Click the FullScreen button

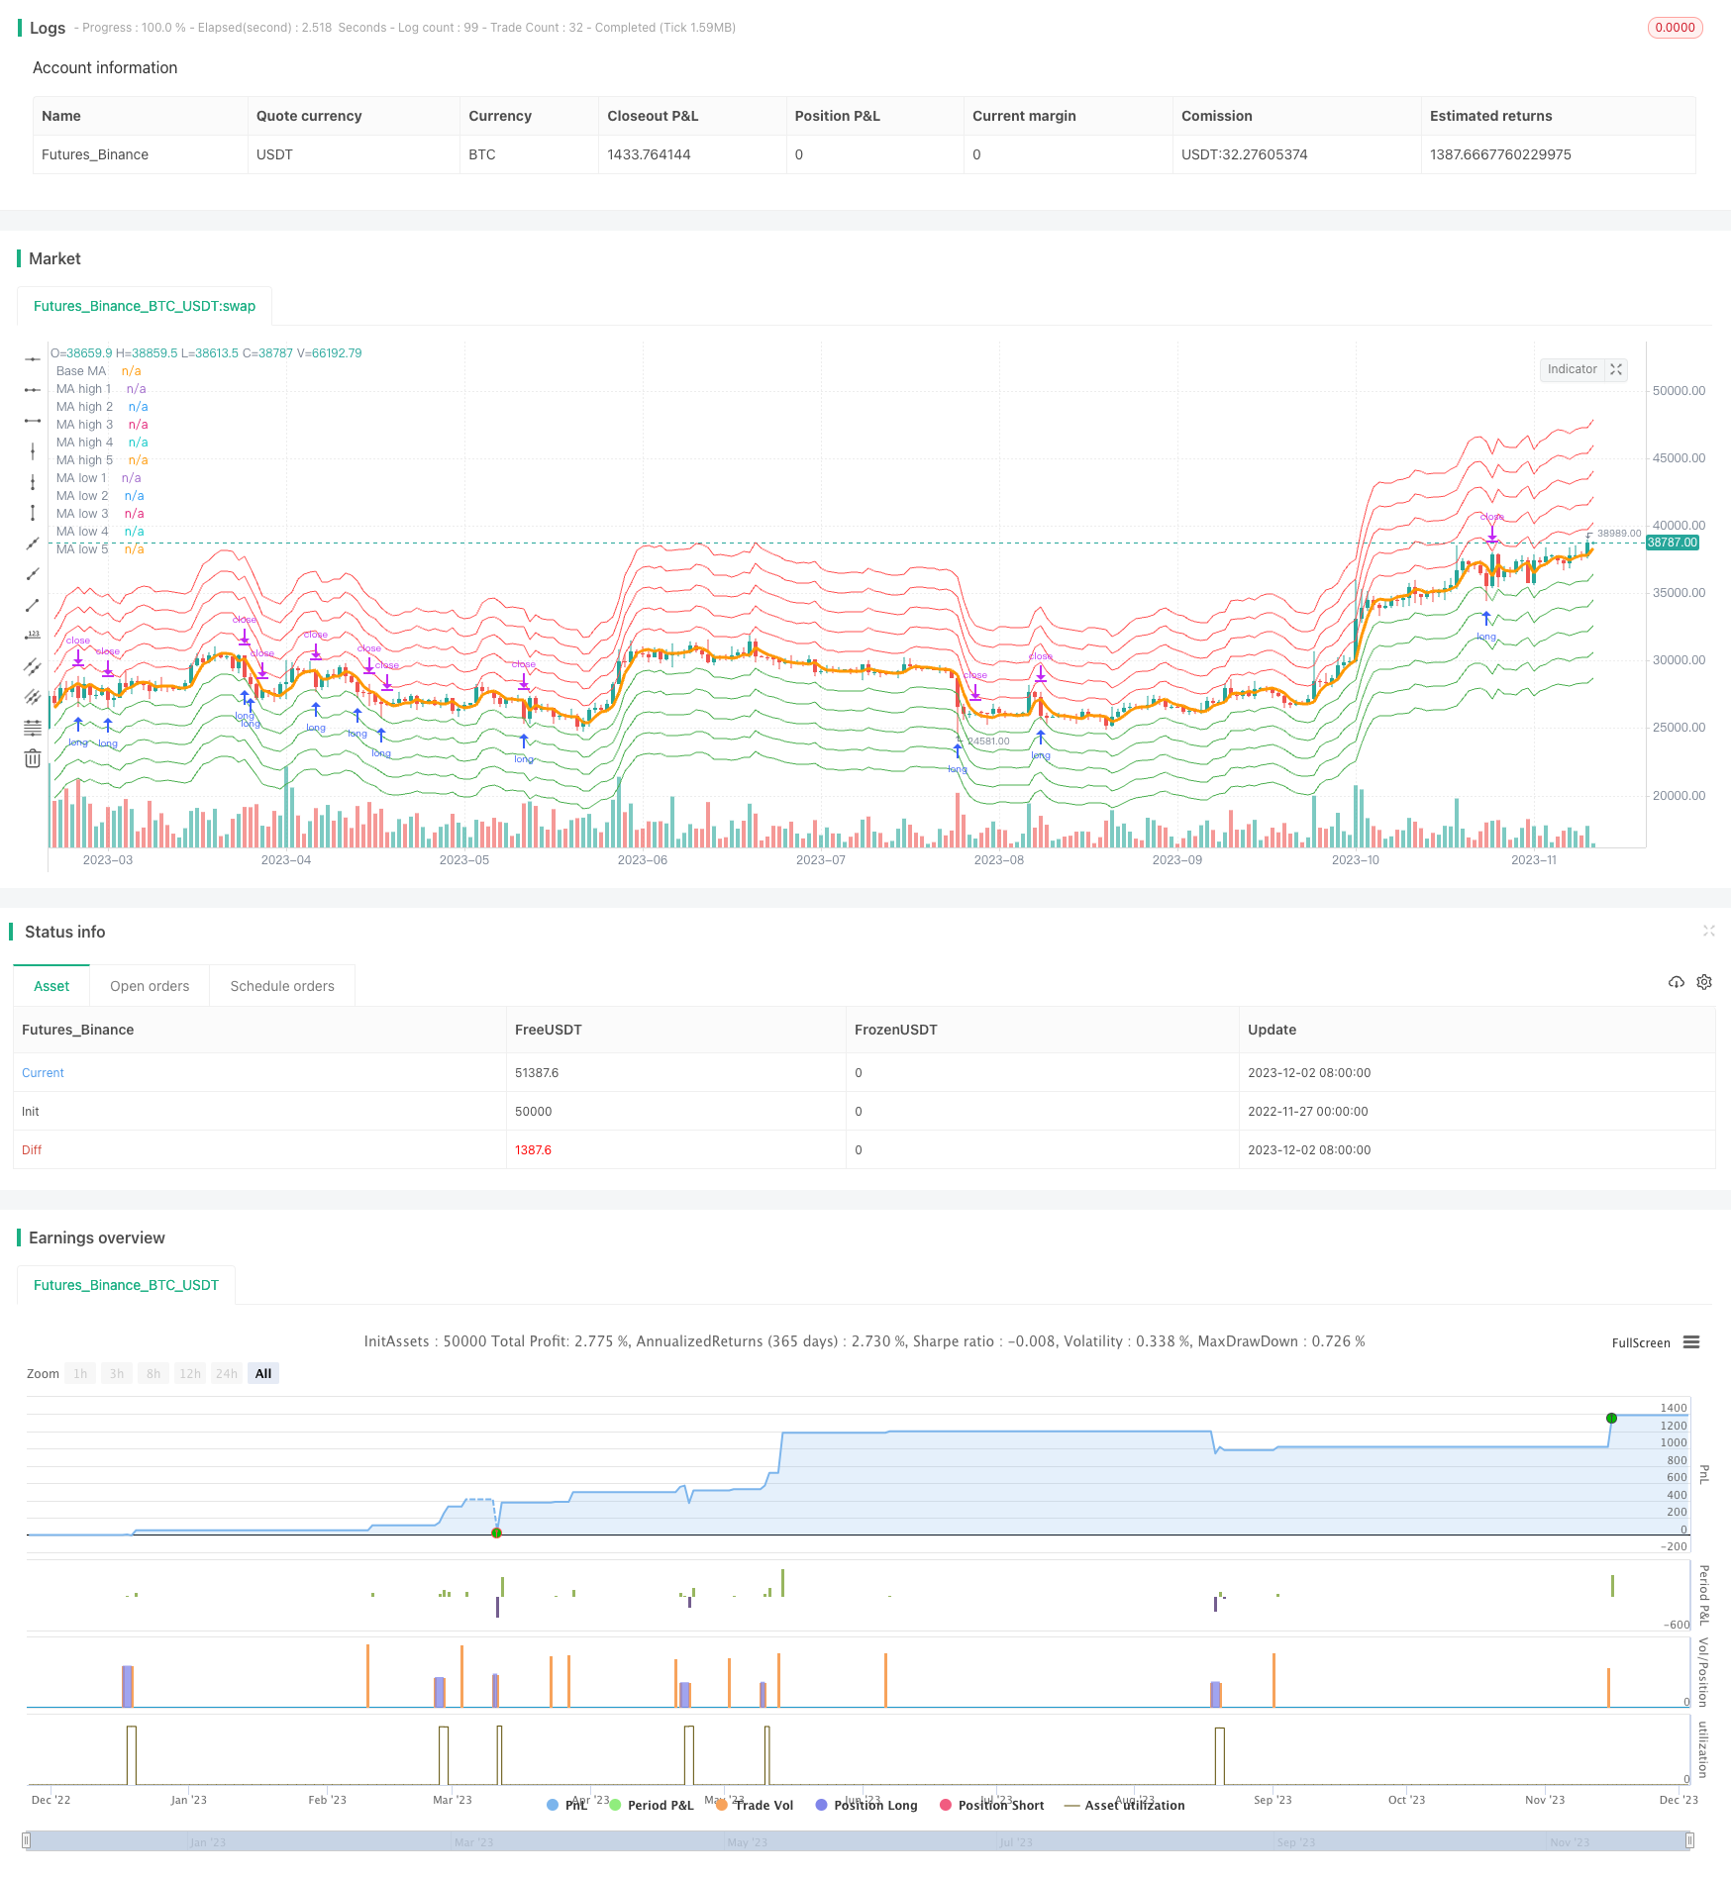1641,1343
